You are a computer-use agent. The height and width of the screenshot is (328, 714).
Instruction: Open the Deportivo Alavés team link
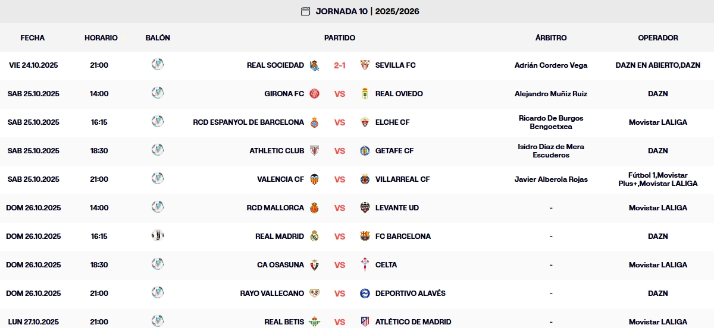[410, 294]
